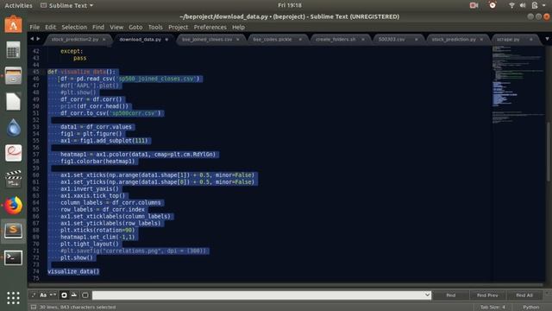This screenshot has width=552, height=311.
Task: Open the File menu
Action: click(x=34, y=27)
